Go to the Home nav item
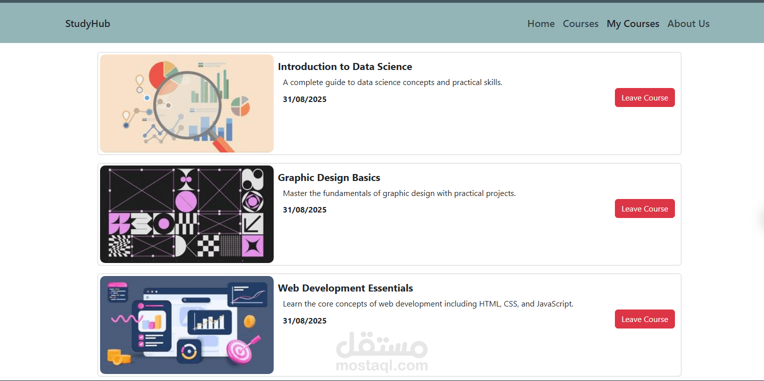This screenshot has width=764, height=381. click(x=541, y=23)
